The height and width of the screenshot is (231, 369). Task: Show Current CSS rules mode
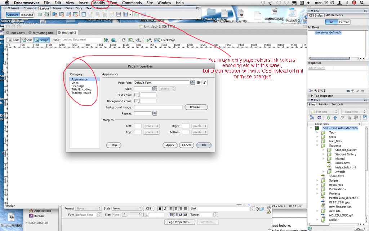coord(344,22)
